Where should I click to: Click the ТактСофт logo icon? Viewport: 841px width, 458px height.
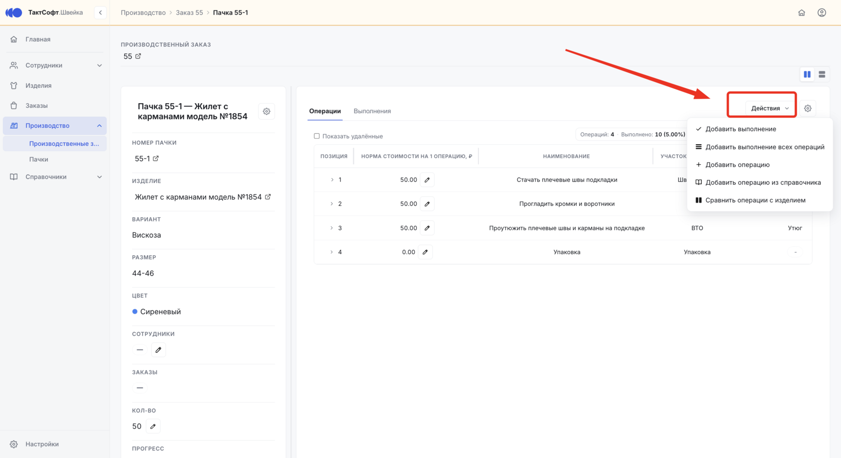click(x=14, y=13)
